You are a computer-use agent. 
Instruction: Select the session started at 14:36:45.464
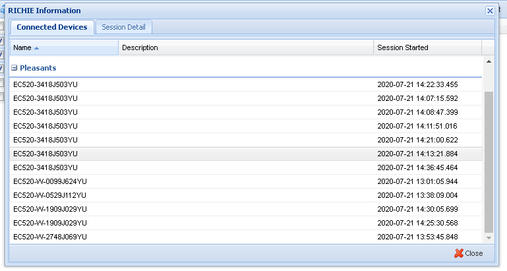[417, 167]
